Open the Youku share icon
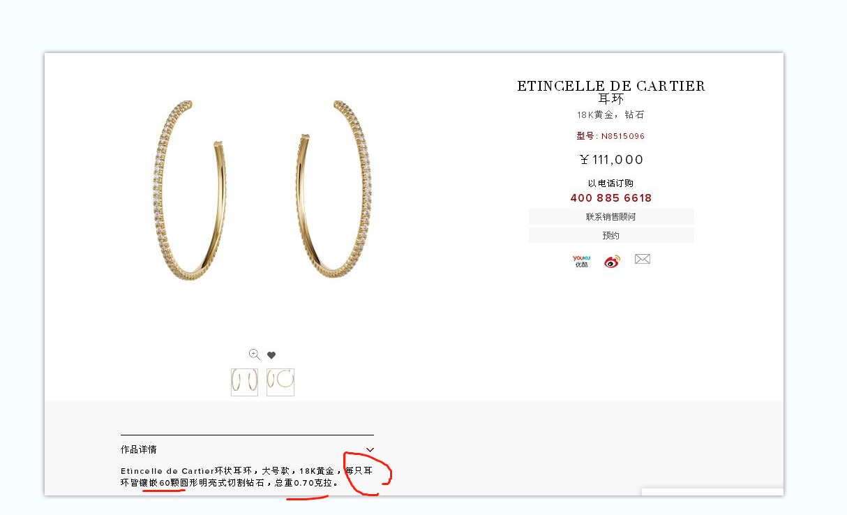Viewport: 847px width, 515px height. [x=581, y=261]
